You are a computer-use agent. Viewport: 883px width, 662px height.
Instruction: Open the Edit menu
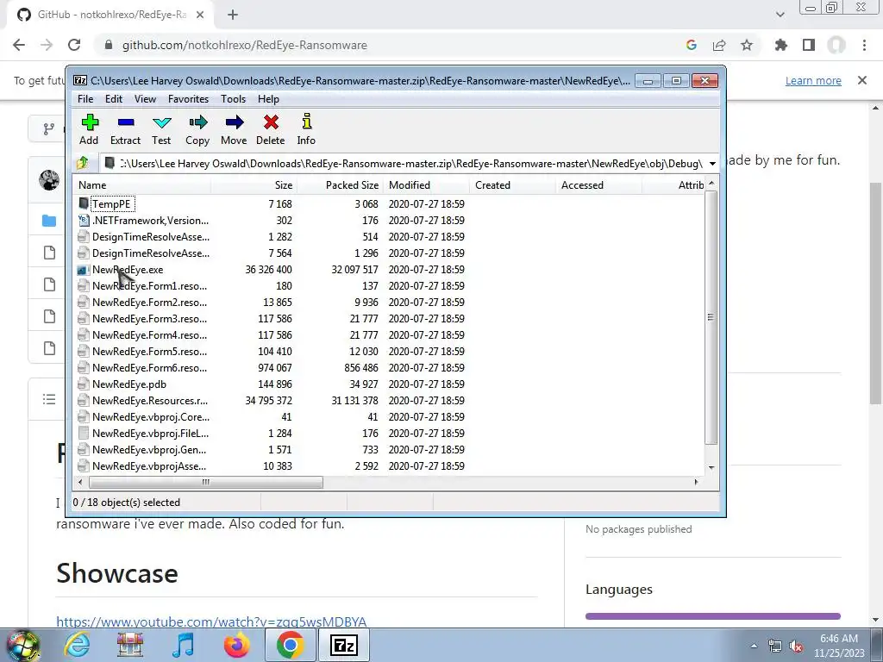114,99
